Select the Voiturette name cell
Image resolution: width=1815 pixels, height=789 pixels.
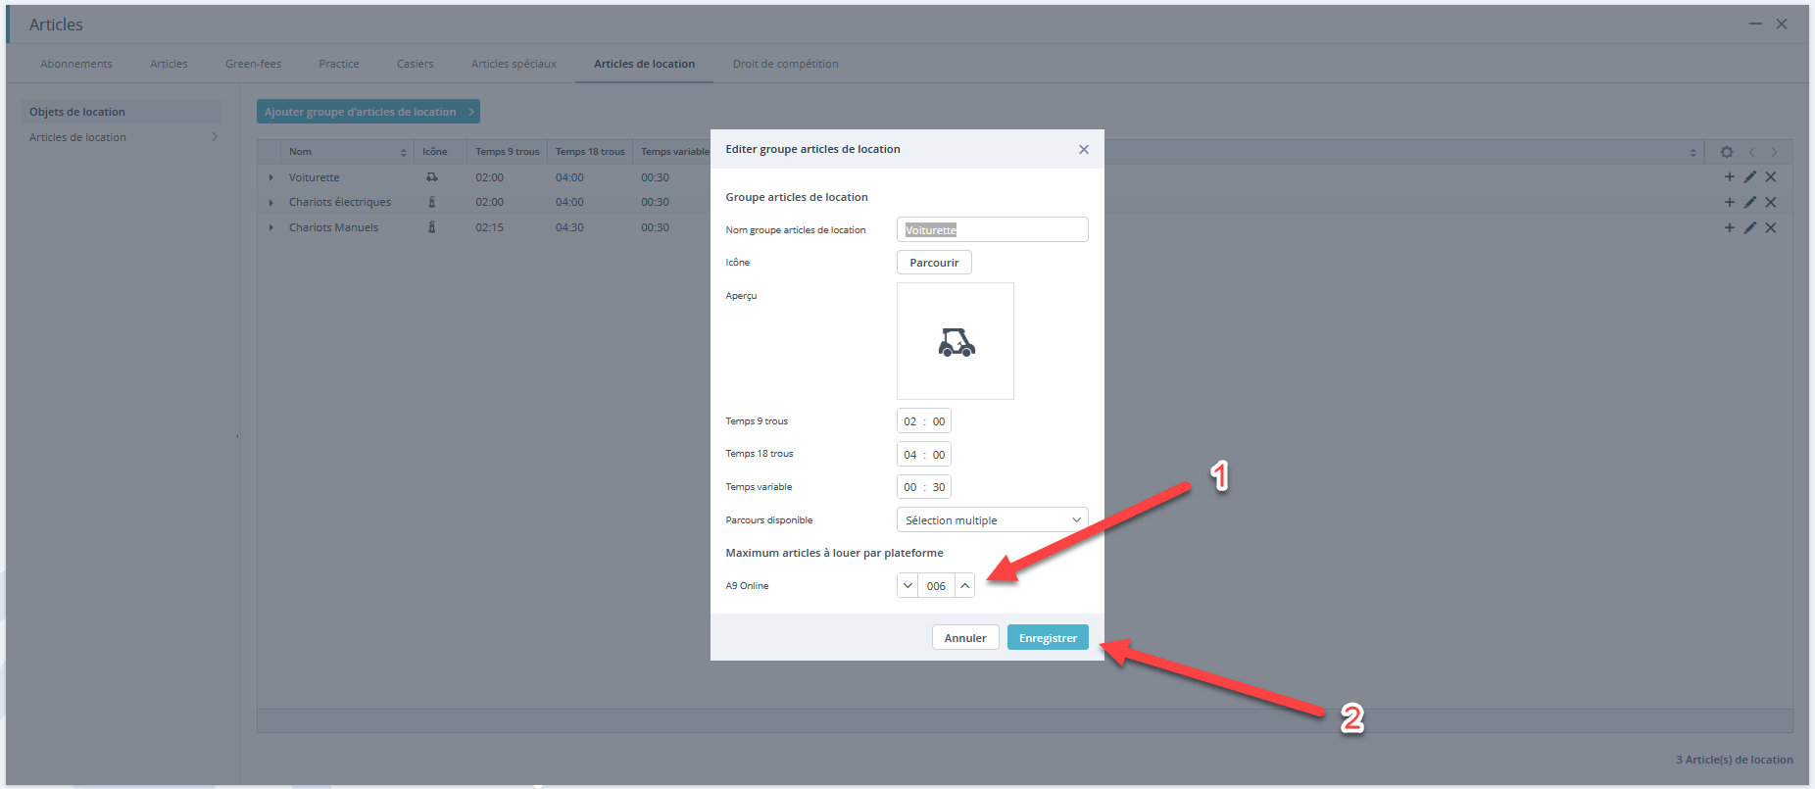[314, 177]
